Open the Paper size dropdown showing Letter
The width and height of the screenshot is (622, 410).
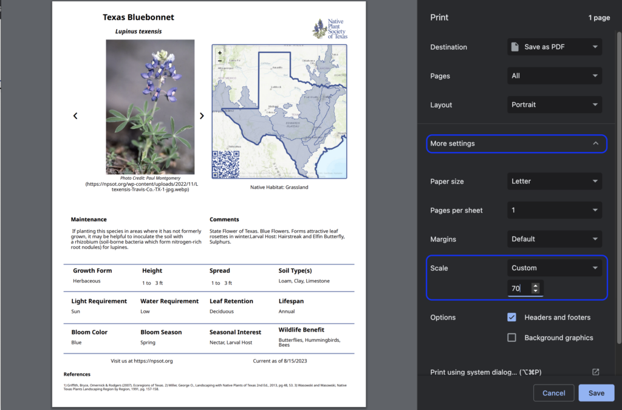[554, 181]
